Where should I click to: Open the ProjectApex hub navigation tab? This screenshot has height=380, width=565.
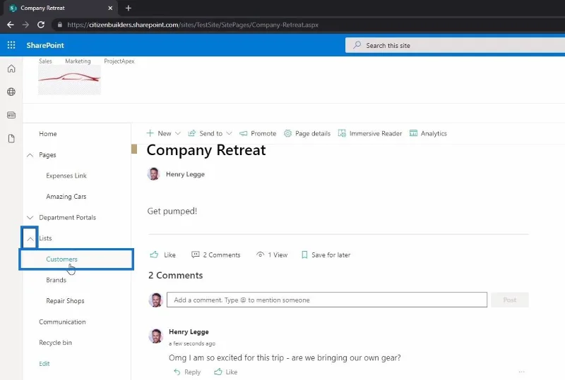point(119,61)
